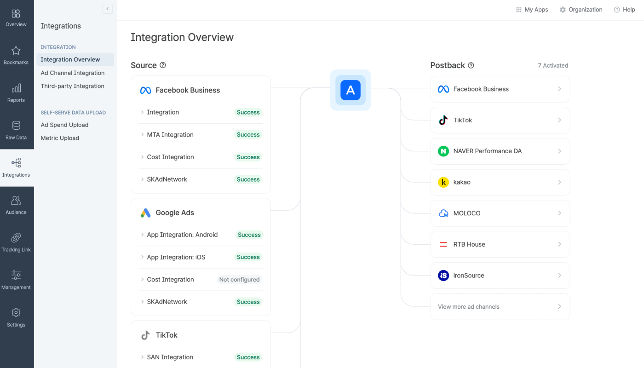
Task: Collapse the Integrations side panel
Action: [x=107, y=9]
